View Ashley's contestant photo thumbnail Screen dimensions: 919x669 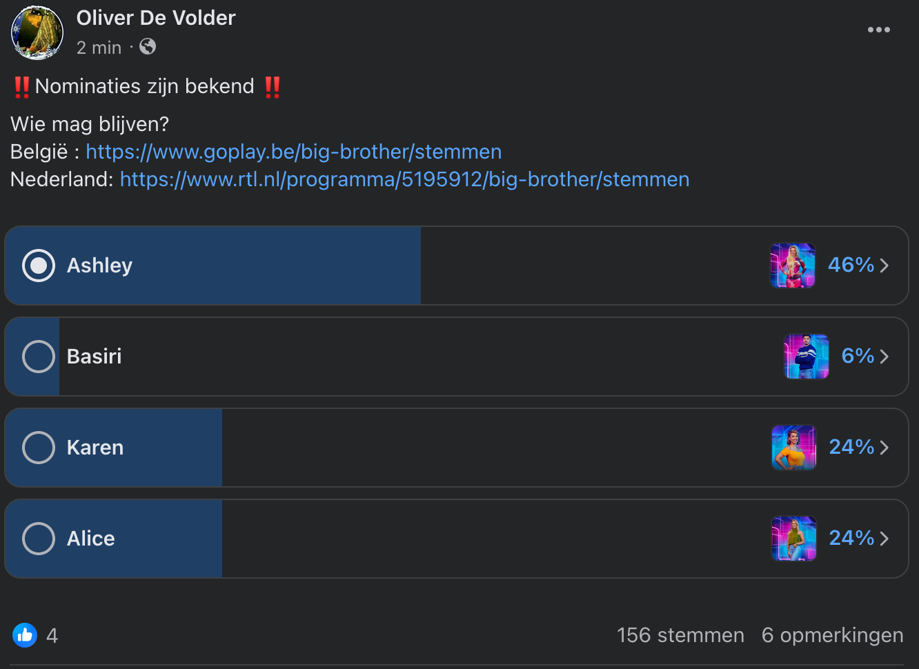(793, 266)
